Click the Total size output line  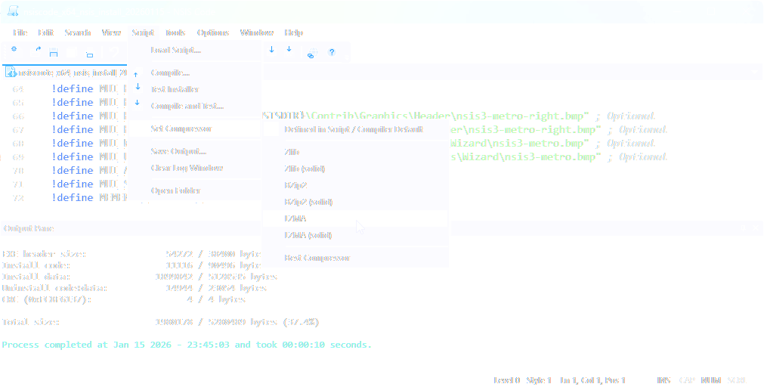click(160, 322)
